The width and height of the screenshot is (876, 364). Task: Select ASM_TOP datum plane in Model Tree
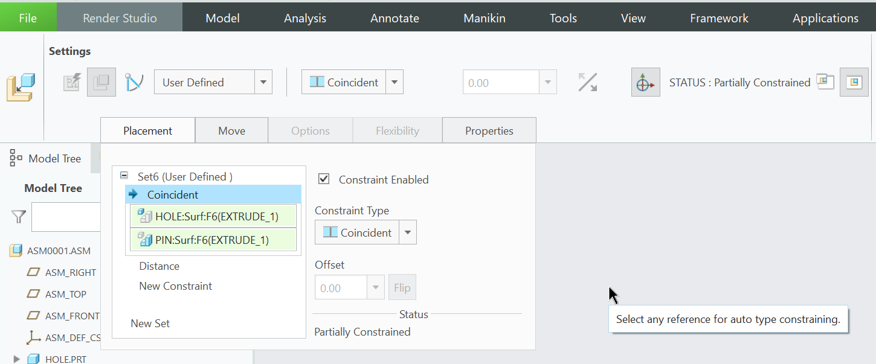65,295
